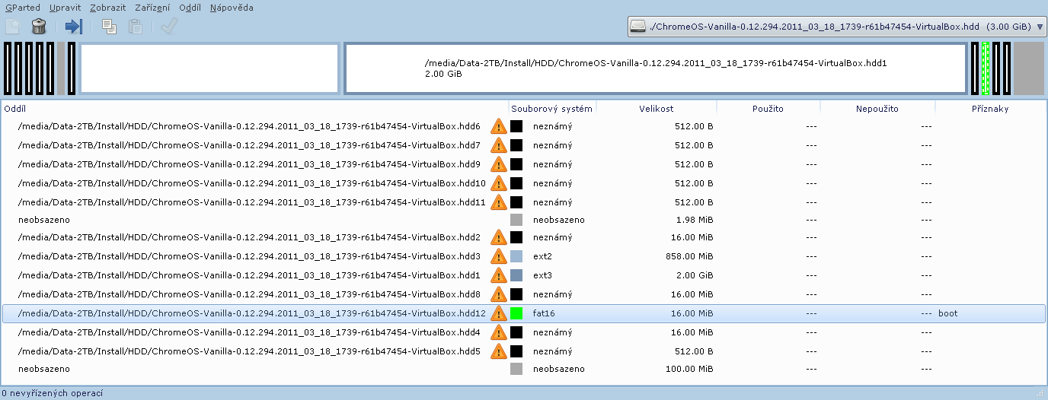Click warning icon in the hdd11 row

tap(498, 202)
